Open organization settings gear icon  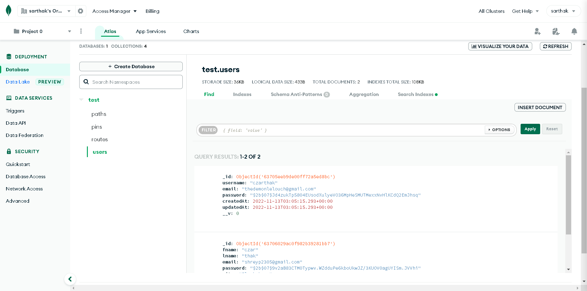click(x=80, y=11)
